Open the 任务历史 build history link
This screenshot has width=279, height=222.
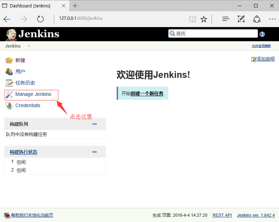click(x=25, y=83)
